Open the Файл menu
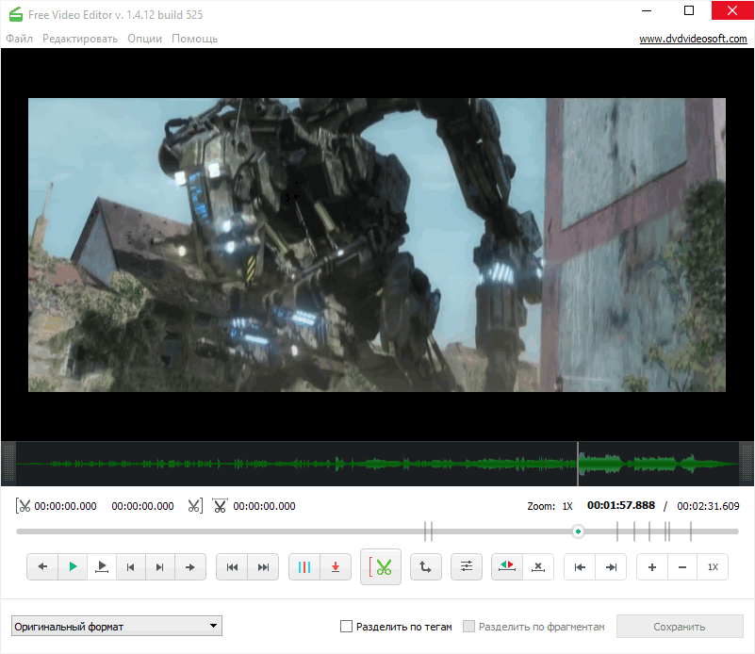This screenshot has width=755, height=654. click(19, 39)
